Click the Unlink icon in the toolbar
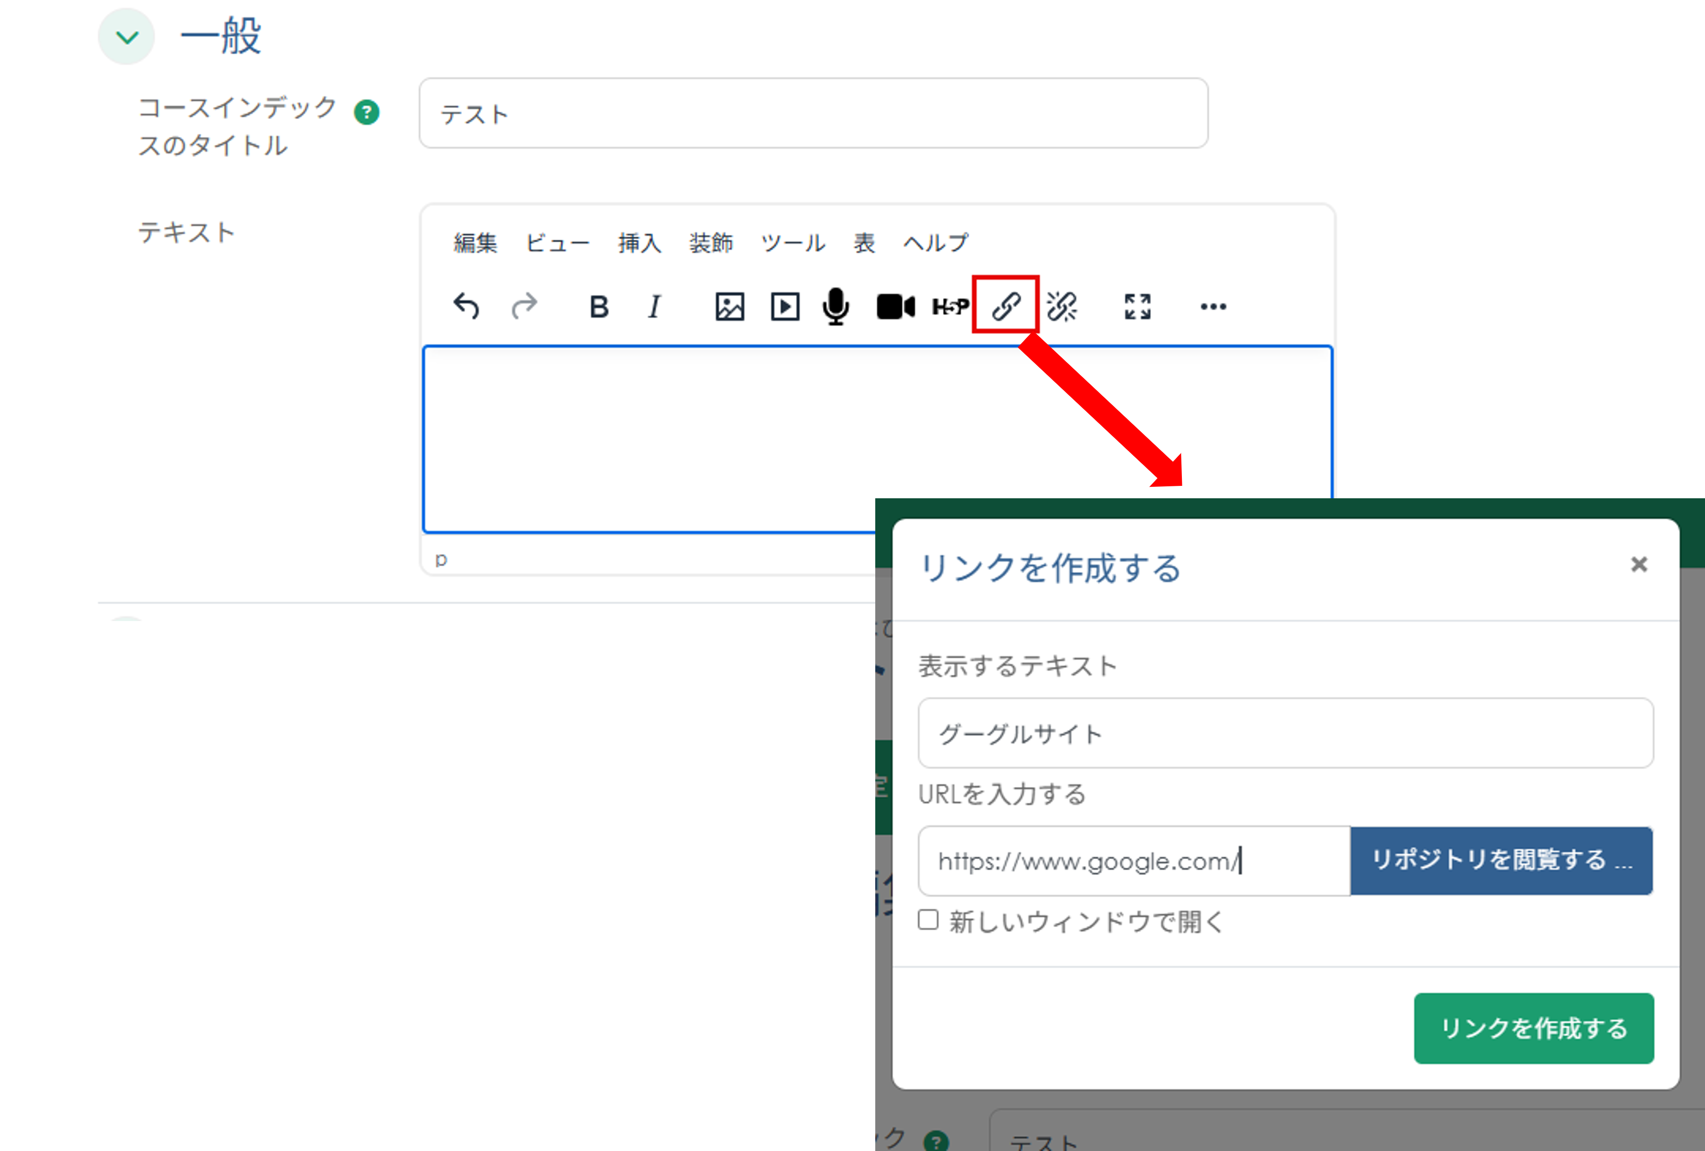This screenshot has width=1705, height=1151. [1061, 307]
